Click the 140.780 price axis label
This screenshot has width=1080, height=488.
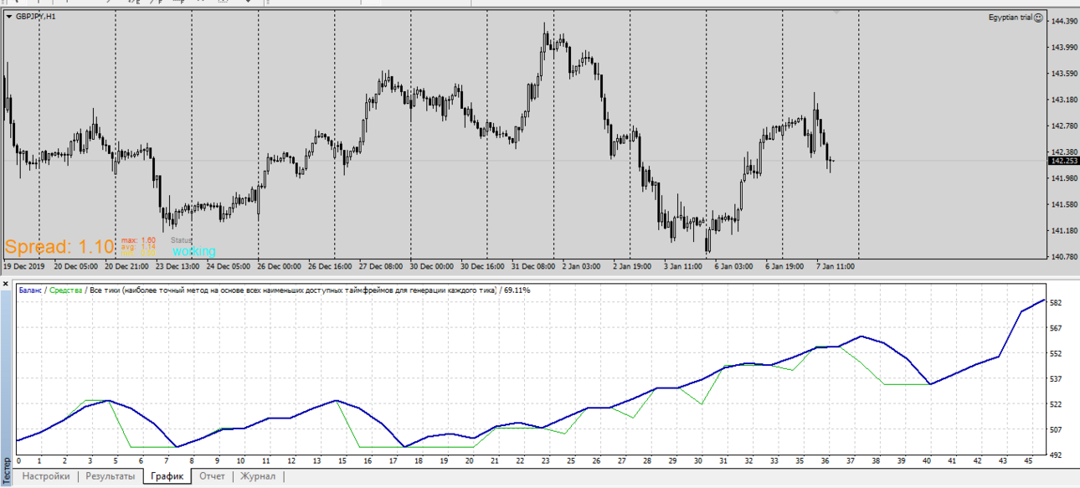click(x=1063, y=257)
